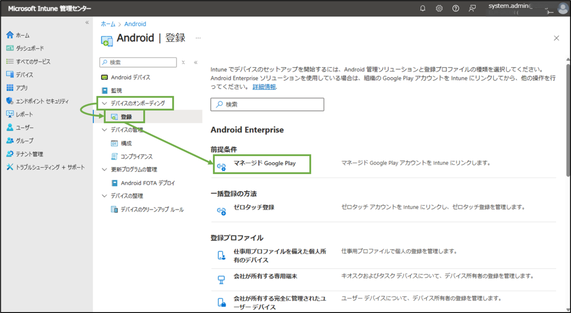
Task: Open the help question mark icon
Action: pyautogui.click(x=455, y=9)
